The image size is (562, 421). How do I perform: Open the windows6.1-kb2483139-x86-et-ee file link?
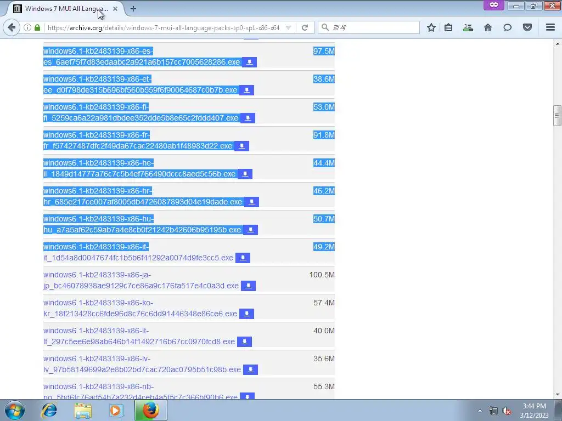click(140, 84)
